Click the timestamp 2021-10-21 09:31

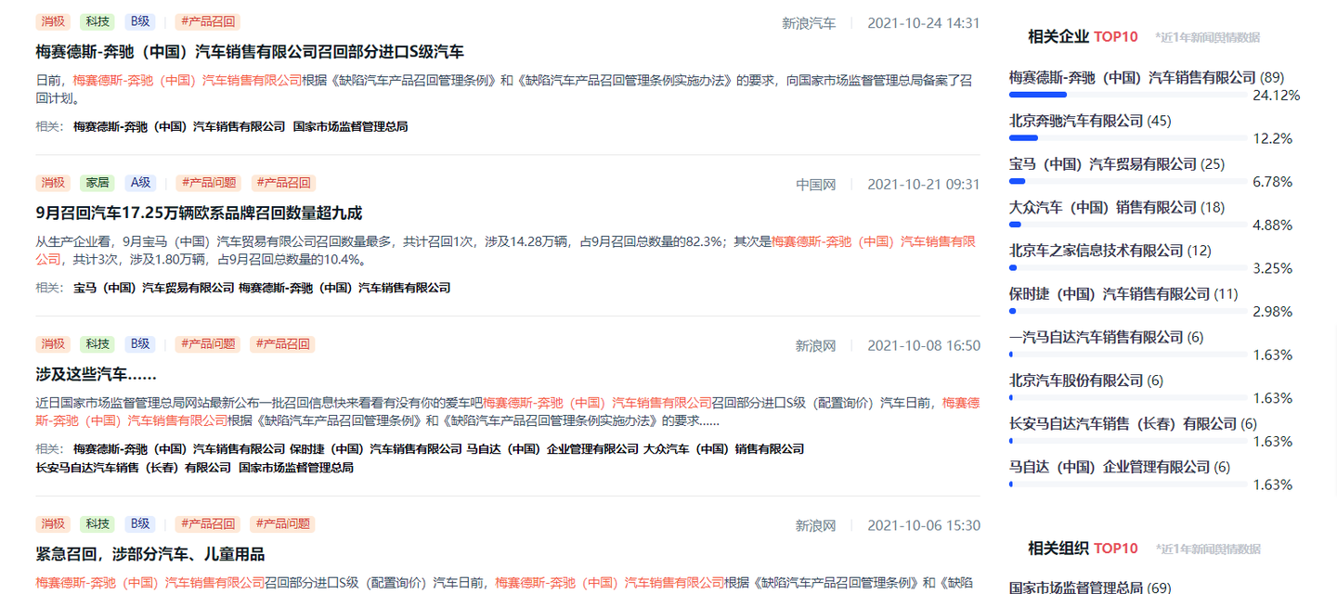pos(924,185)
